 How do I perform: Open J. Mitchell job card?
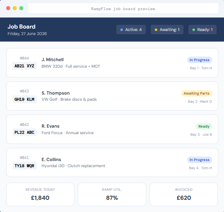tap(112, 63)
